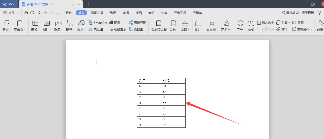Image resolution: width=324 pixels, height=139 pixels.
Task: Switch to the 页面布局 tab
Action: tap(97, 13)
